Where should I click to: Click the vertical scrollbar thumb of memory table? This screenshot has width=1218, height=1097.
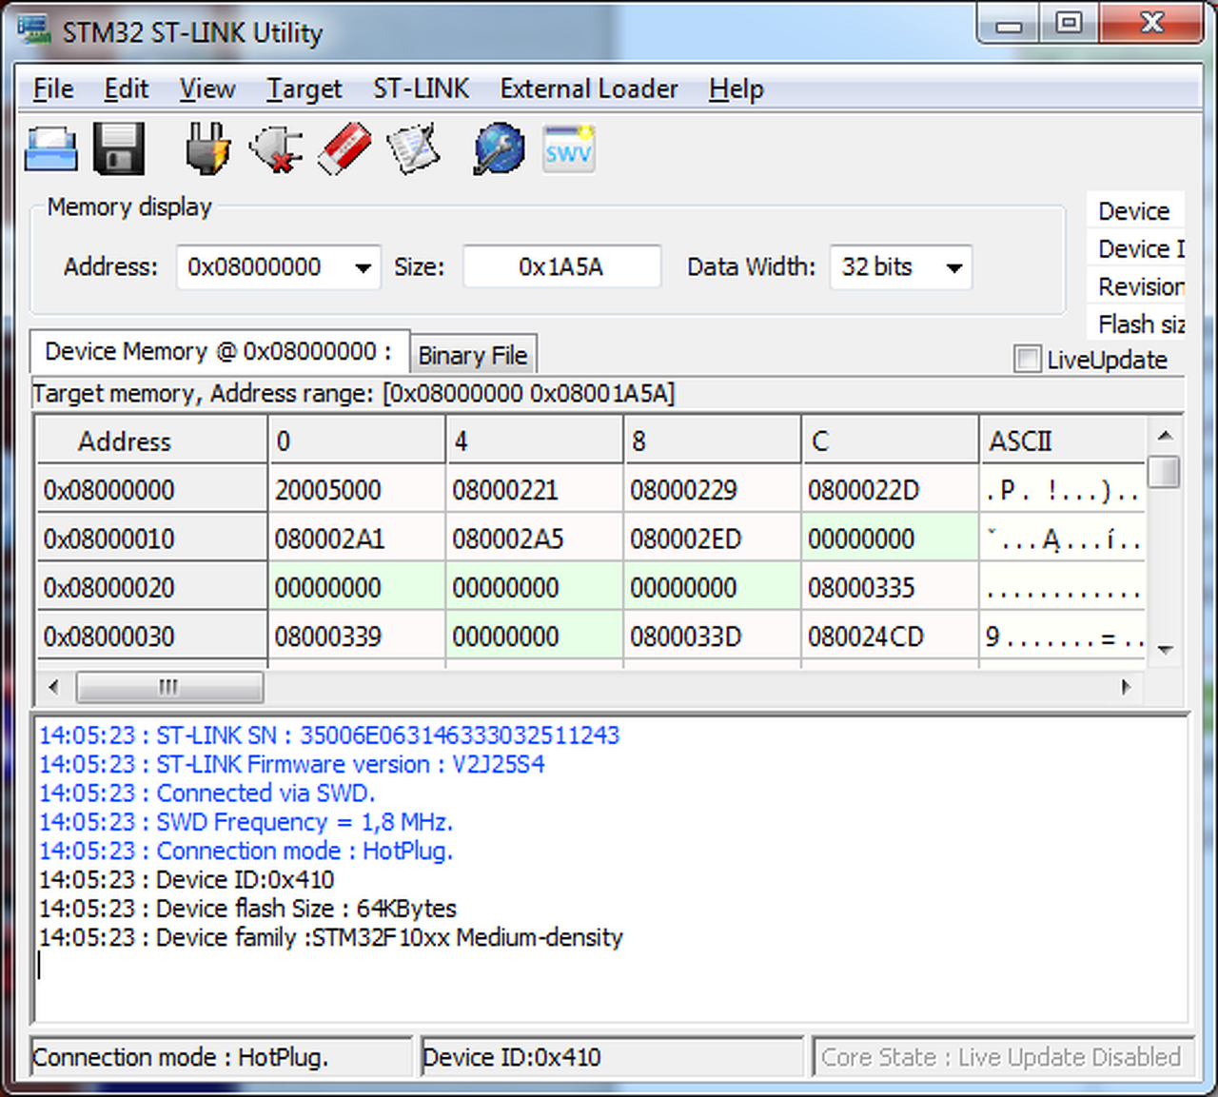(x=1165, y=472)
